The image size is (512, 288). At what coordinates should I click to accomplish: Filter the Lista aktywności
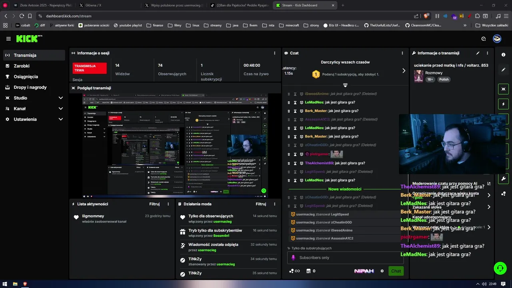(154, 204)
